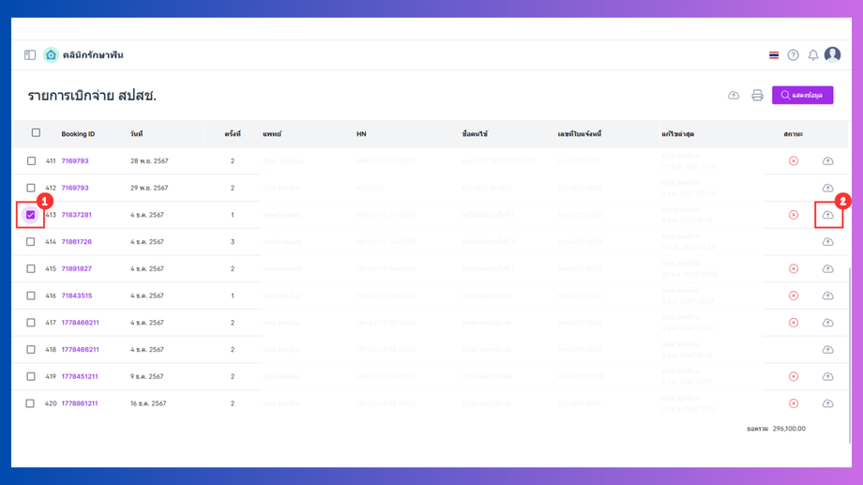Screen dimensions: 863x485
Task: Upload row 418 using its cloud icon
Action: click(828, 350)
